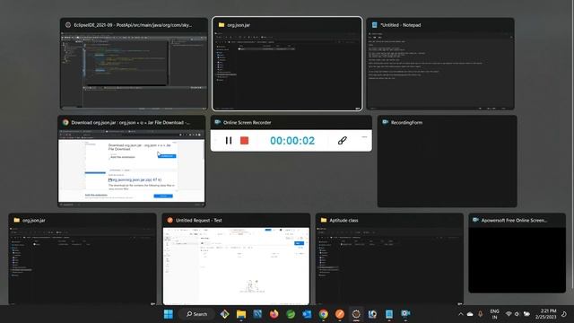Screen dimensions: 574x323
Task: Open the recorder's annotation pen tool
Action: click(342, 141)
